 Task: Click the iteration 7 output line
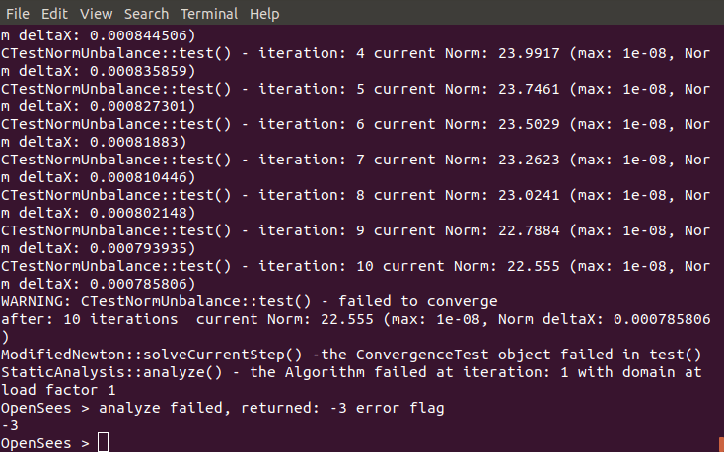[x=355, y=160]
